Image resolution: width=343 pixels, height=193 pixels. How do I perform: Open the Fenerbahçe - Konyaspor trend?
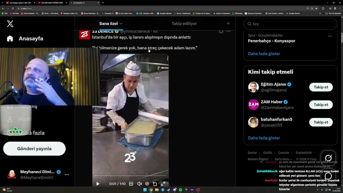pos(271,41)
